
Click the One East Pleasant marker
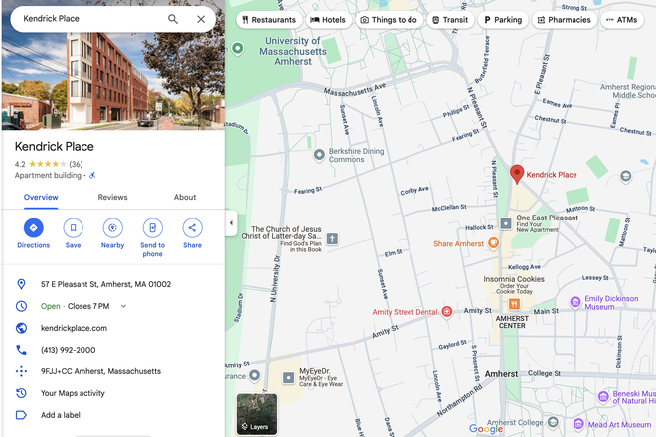tap(506, 223)
